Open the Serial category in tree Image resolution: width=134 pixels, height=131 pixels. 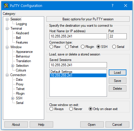coord(20,103)
